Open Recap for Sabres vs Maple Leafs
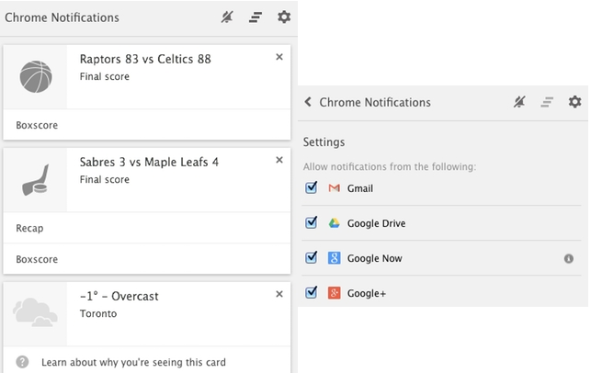Image resolution: width=591 pixels, height=373 pixels. point(29,228)
